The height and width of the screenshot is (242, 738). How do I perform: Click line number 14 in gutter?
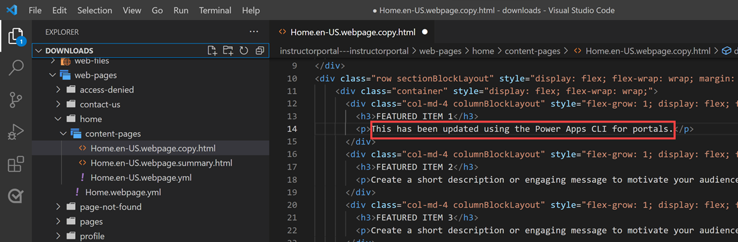coord(292,129)
